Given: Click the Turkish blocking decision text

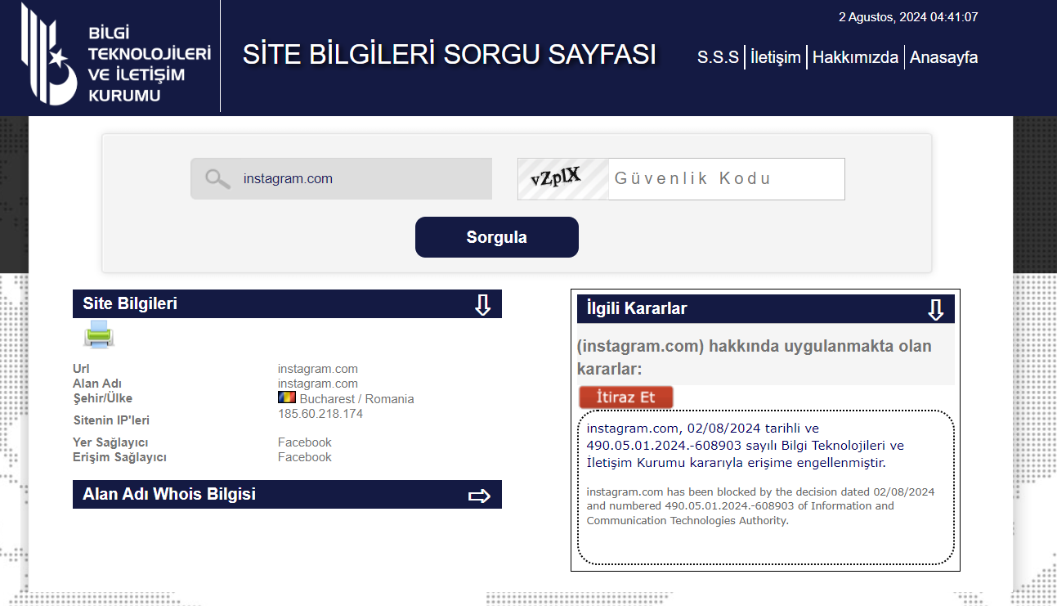Looking at the screenshot, I should tap(746, 446).
